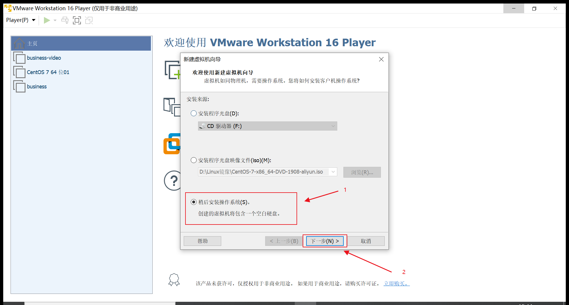Click the green power on VM icon
This screenshot has height=305, width=569.
point(47,20)
